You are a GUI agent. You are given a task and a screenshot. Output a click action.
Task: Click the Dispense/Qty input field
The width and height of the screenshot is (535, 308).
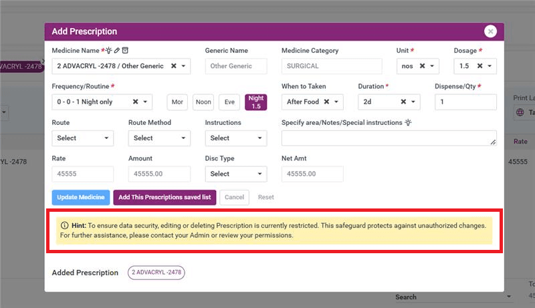[x=465, y=102]
